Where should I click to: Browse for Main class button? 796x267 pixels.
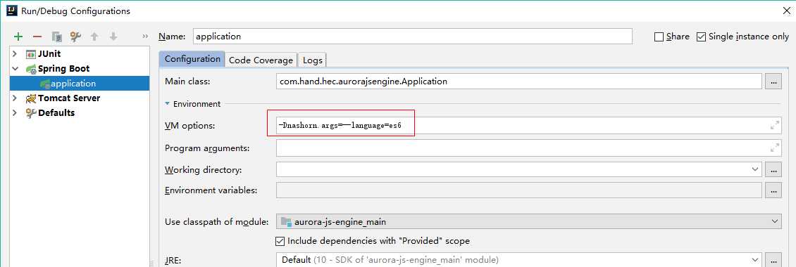(x=773, y=82)
